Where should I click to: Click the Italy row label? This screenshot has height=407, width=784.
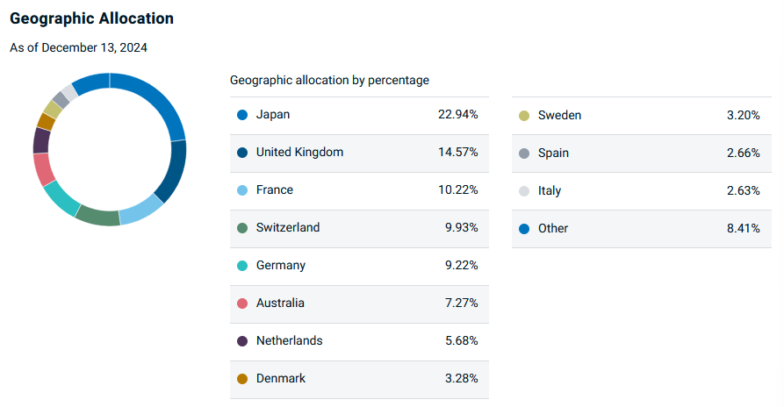tap(550, 190)
